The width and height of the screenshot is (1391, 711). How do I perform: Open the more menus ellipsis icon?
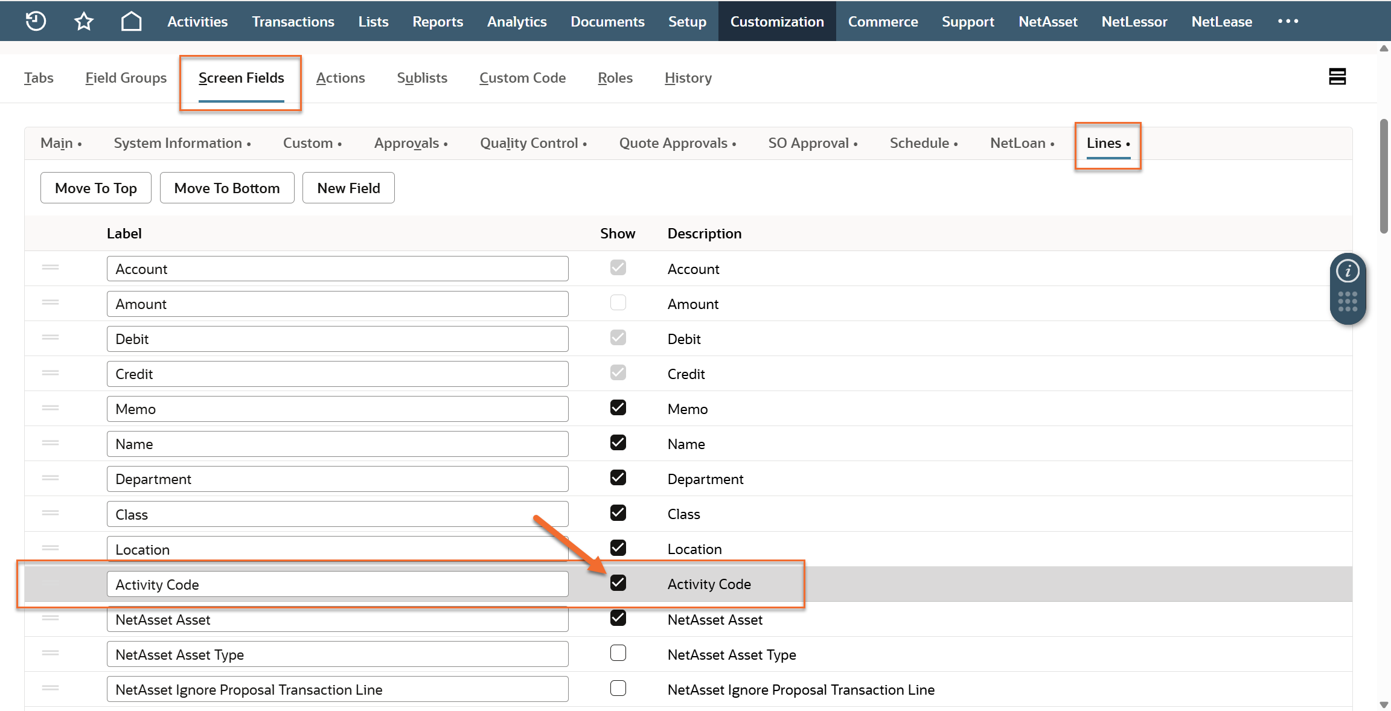pos(1287,21)
